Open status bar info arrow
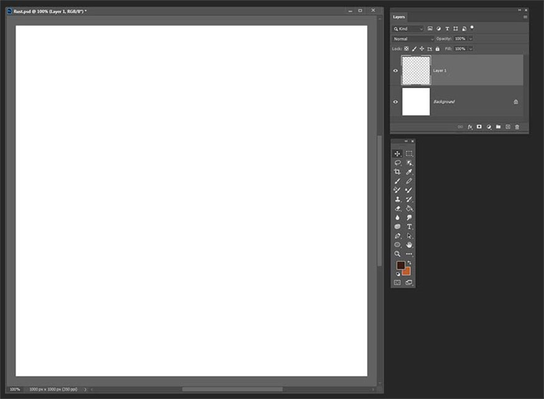Screen dimensions: 544x399 coord(85,389)
